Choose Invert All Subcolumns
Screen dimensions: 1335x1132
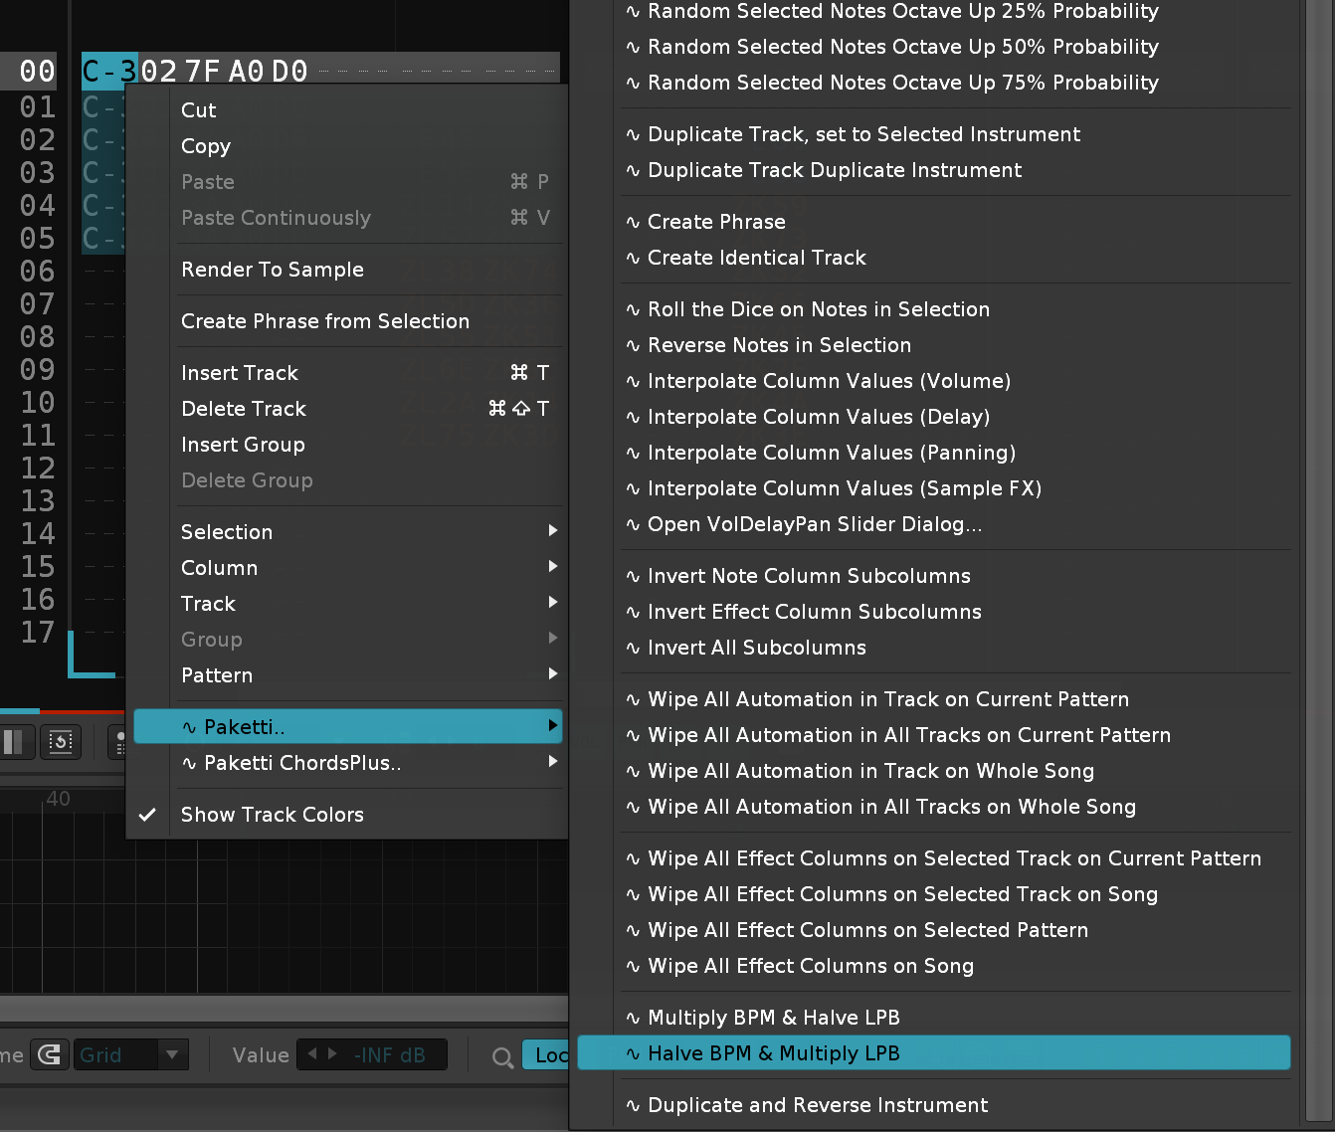coord(756,648)
